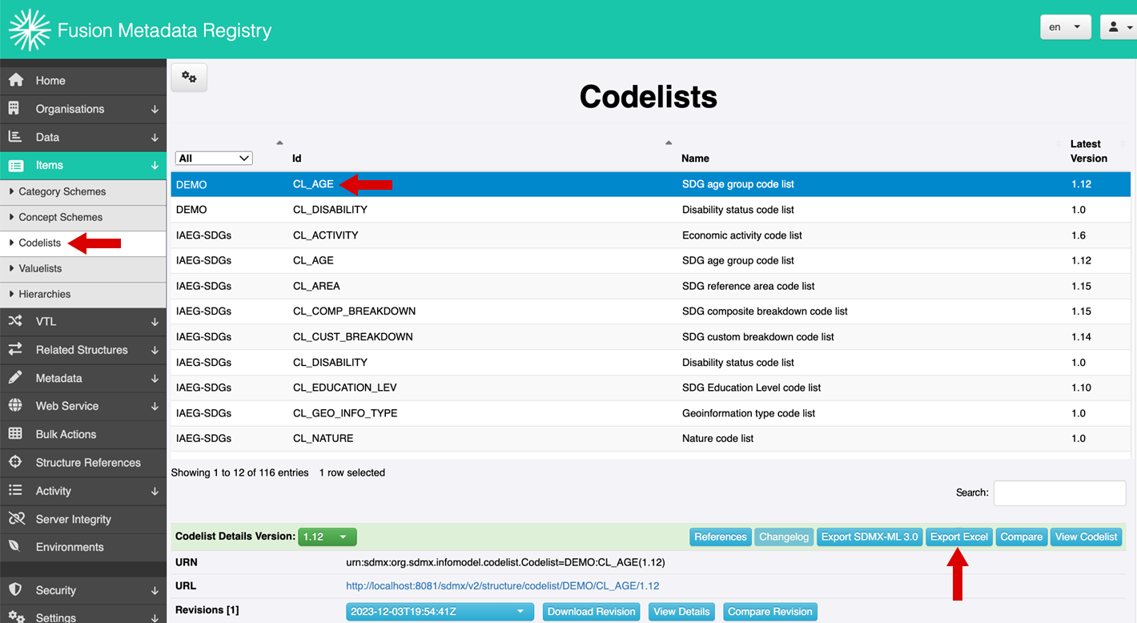This screenshot has height=623, width=1137.
Task: Click the Metadata pencil icon
Action: [15, 378]
